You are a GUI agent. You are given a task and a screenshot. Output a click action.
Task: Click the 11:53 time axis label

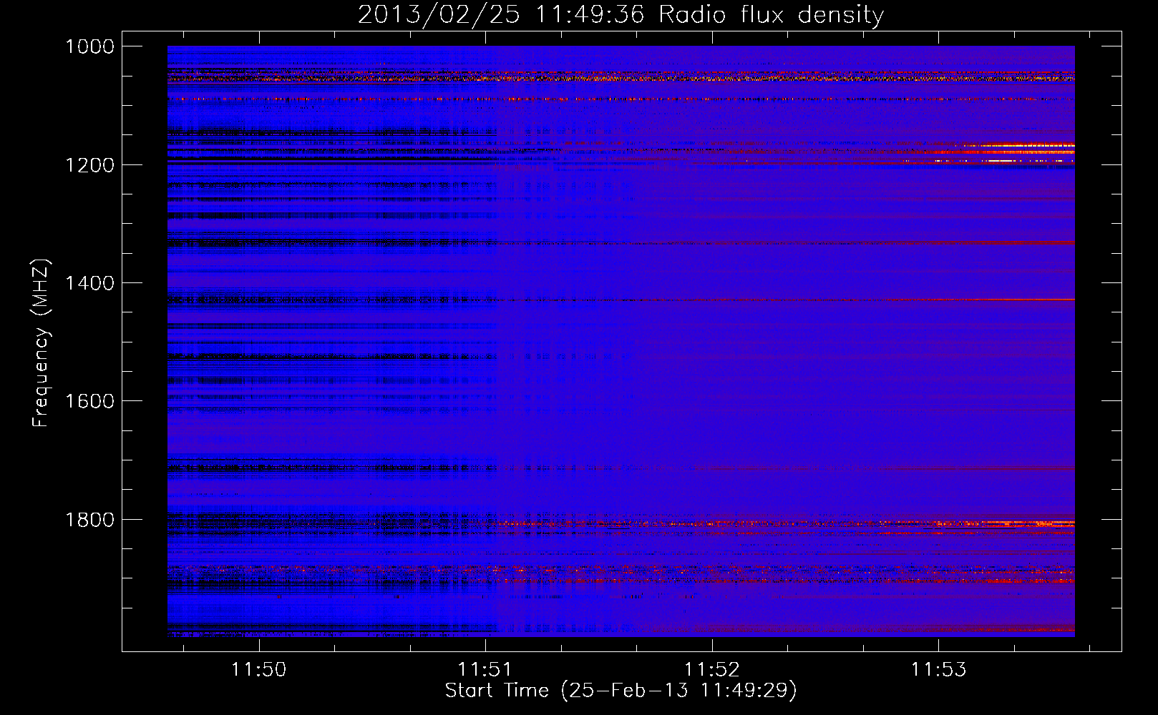[x=938, y=669]
